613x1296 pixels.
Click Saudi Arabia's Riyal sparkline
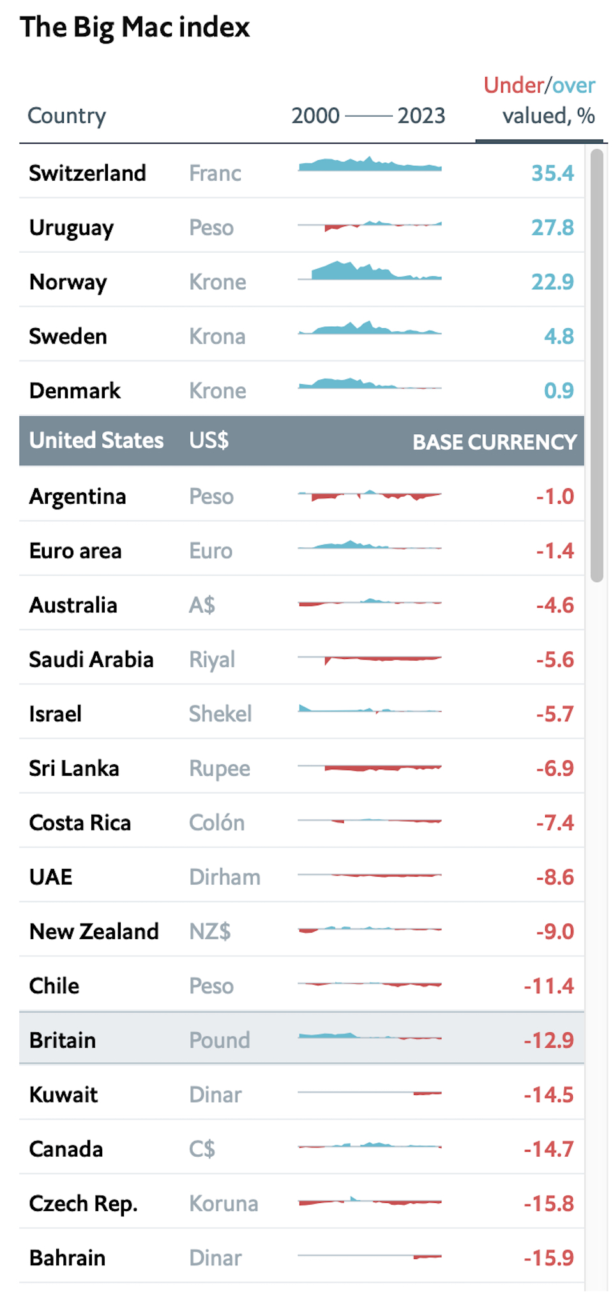[370, 658]
